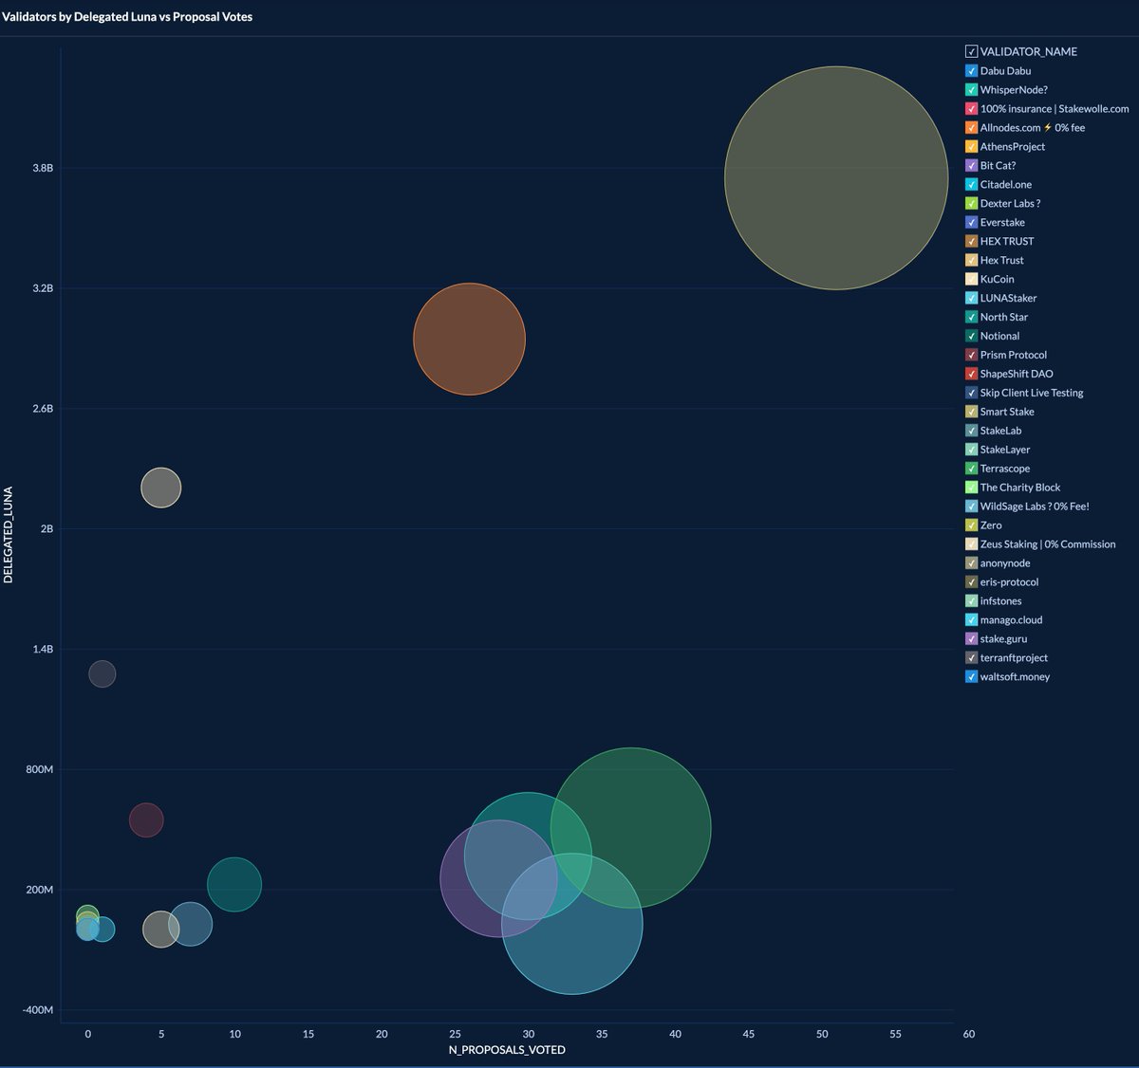Image resolution: width=1139 pixels, height=1068 pixels.
Task: Toggle the StakeLayer legend checkbox
Action: pyautogui.click(x=971, y=450)
